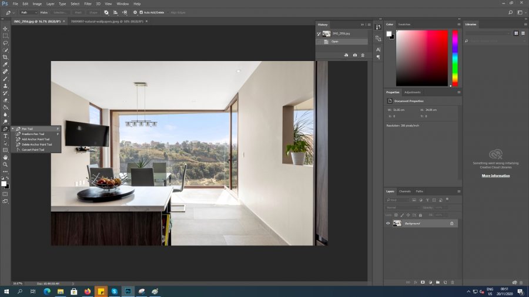Click the Edit Toolbar three-dots icon
The width and height of the screenshot is (529, 297).
coord(5,172)
